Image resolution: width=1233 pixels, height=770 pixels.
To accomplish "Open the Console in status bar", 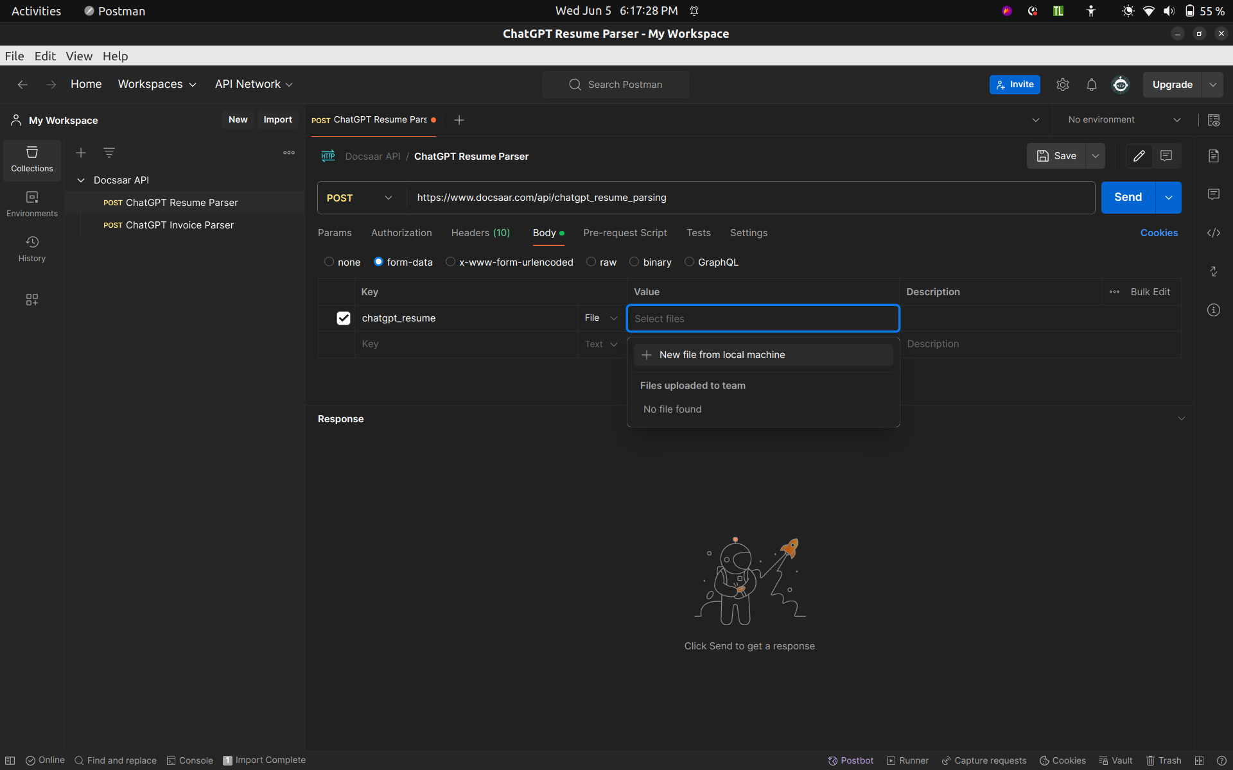I will (x=190, y=760).
